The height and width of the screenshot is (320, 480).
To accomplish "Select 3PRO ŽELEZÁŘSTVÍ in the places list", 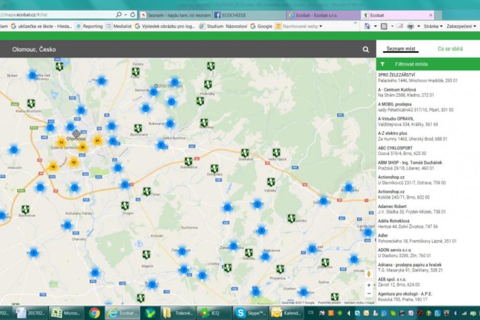I will click(428, 78).
